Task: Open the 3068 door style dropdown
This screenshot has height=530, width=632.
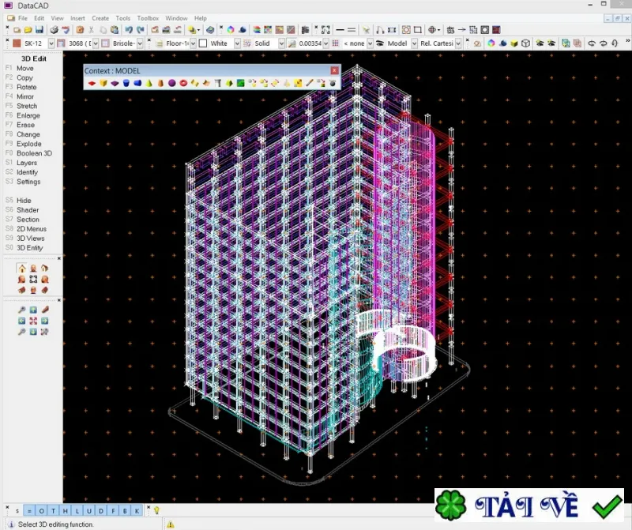Action: (x=96, y=43)
